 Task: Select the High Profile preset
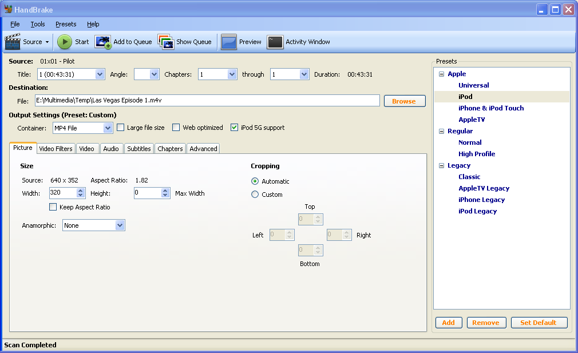pos(477,154)
